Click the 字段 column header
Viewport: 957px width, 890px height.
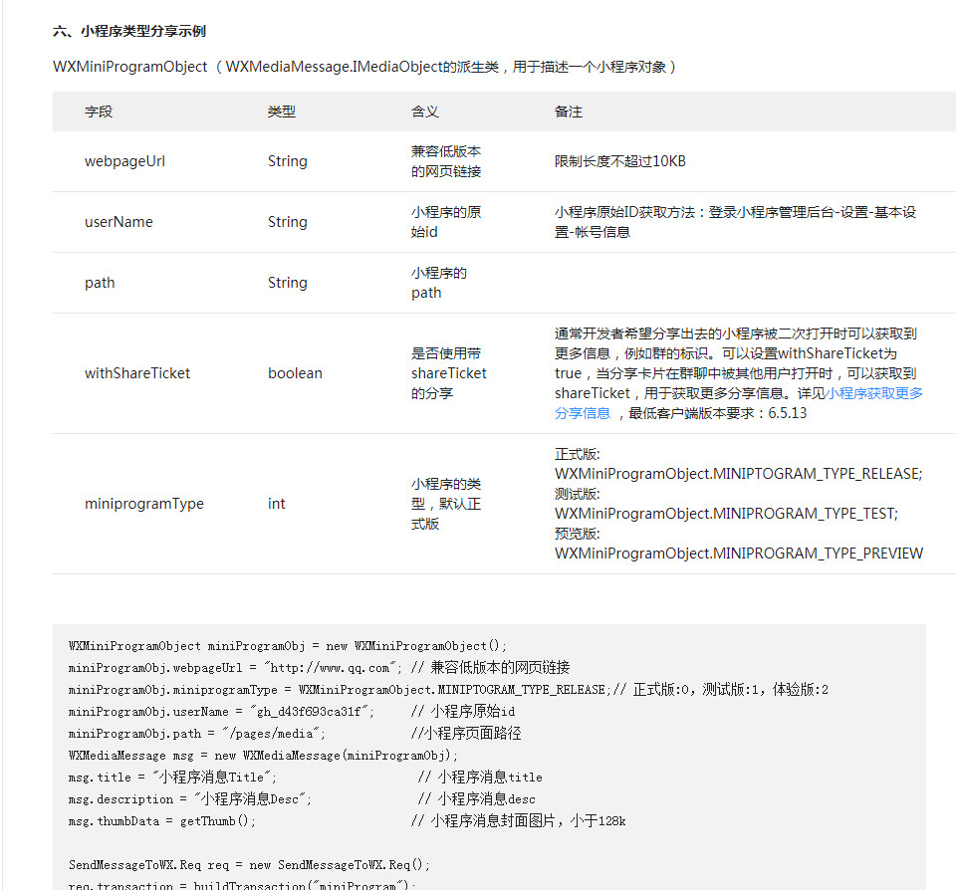click(x=99, y=111)
